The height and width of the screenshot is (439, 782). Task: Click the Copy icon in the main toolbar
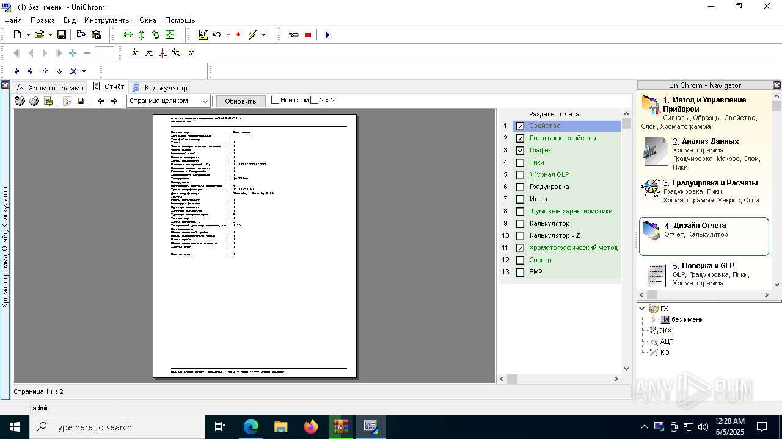81,35
